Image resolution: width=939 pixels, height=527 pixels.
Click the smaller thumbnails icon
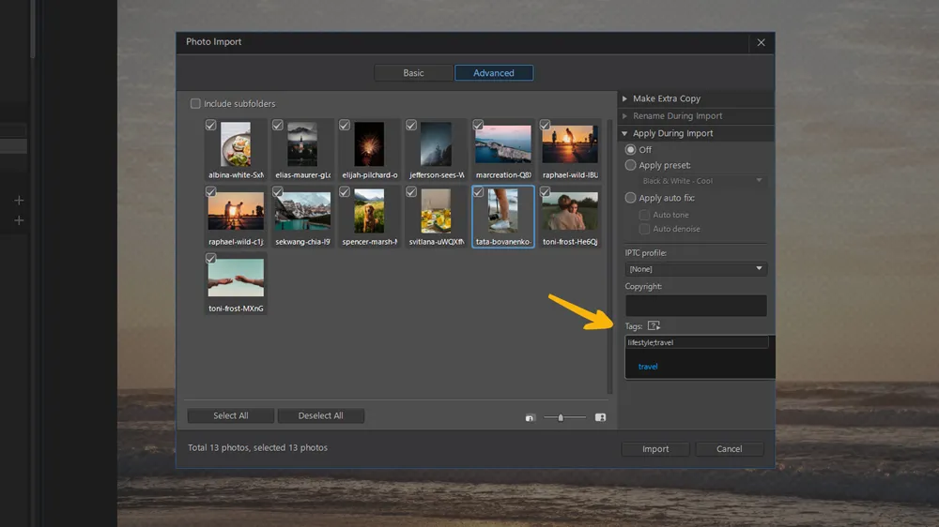click(x=530, y=417)
